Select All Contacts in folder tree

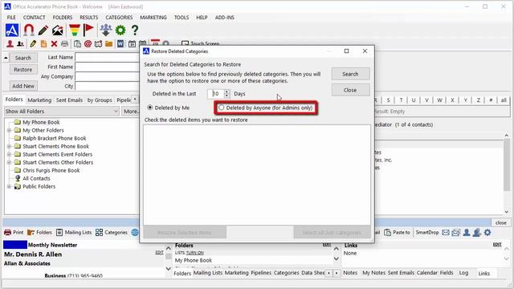pyautogui.click(x=36, y=178)
